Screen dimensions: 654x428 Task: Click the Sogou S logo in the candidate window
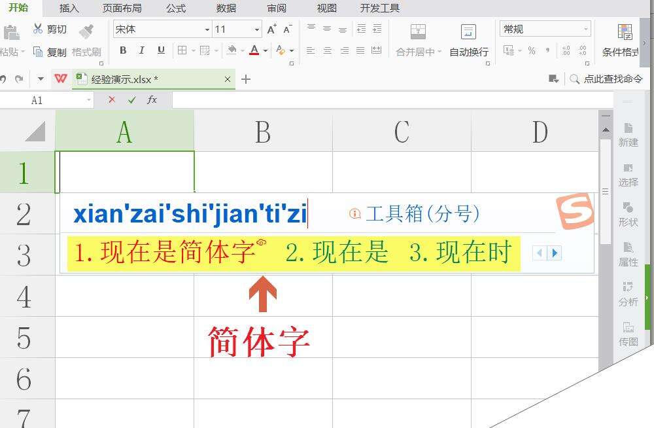pyautogui.click(x=576, y=211)
